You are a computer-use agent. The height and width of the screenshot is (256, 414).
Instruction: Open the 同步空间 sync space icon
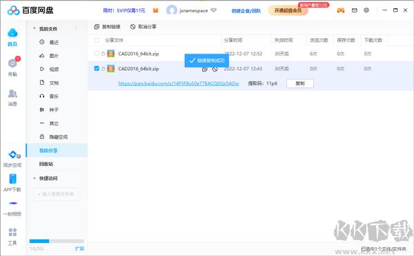(x=13, y=155)
